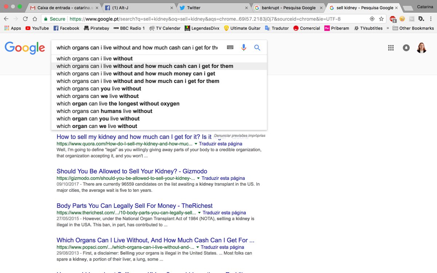Click the D. extension icon in toolbar
Viewport: 437px width, 273px height.
coord(421,19)
